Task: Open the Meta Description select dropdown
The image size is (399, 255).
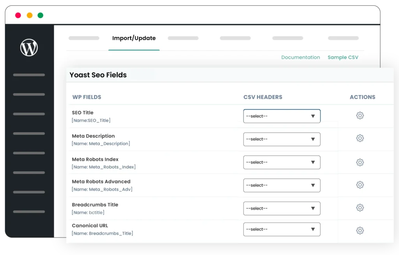Action: tap(281, 139)
